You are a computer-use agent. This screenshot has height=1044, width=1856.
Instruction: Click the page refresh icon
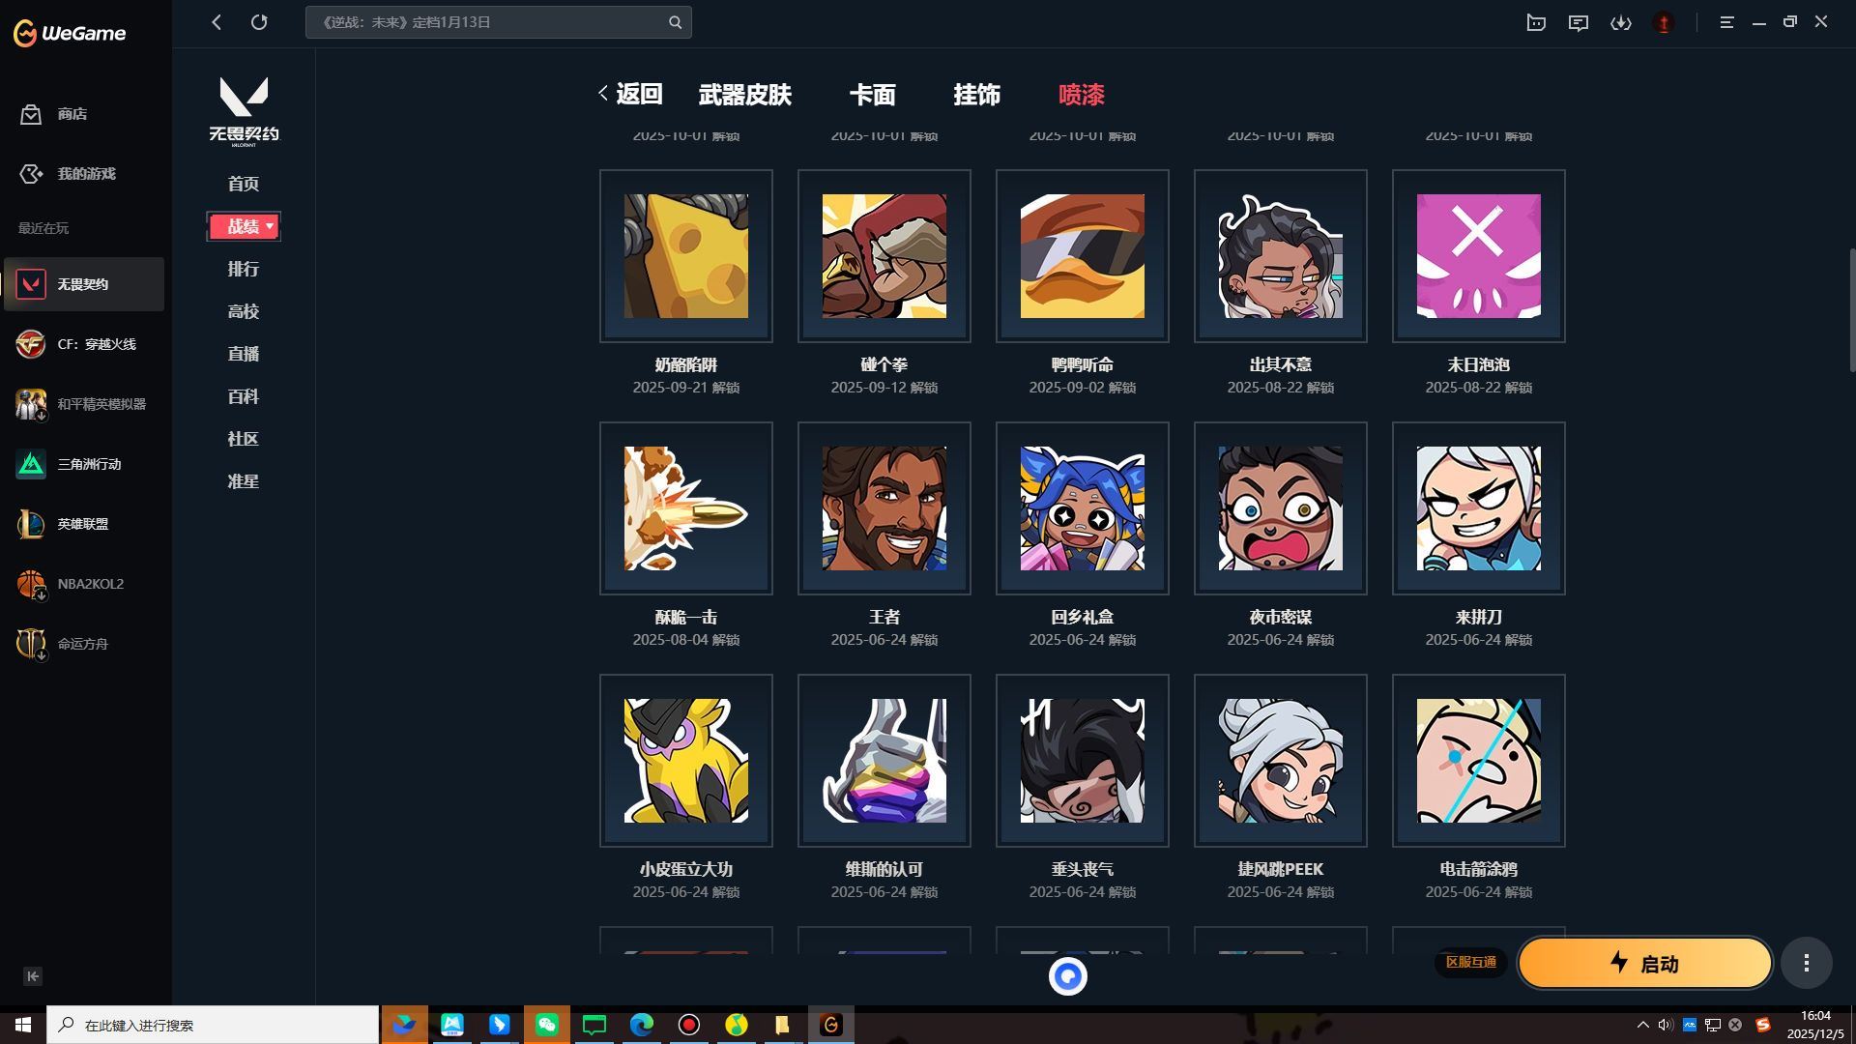tap(259, 21)
